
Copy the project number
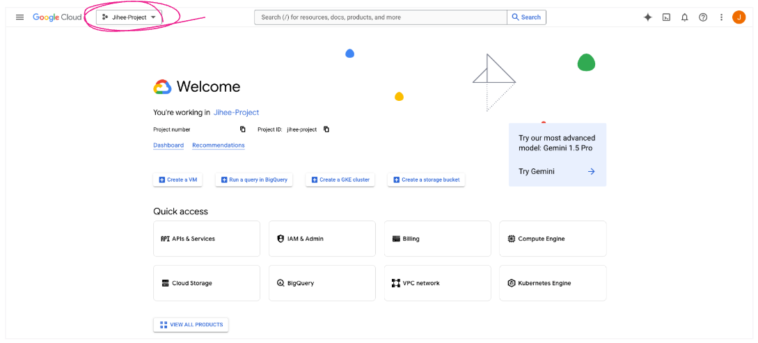click(243, 129)
